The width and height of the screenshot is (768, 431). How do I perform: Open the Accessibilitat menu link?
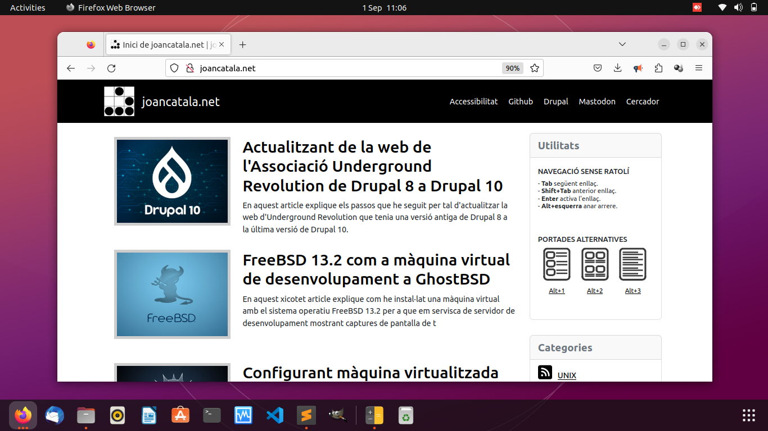point(473,102)
